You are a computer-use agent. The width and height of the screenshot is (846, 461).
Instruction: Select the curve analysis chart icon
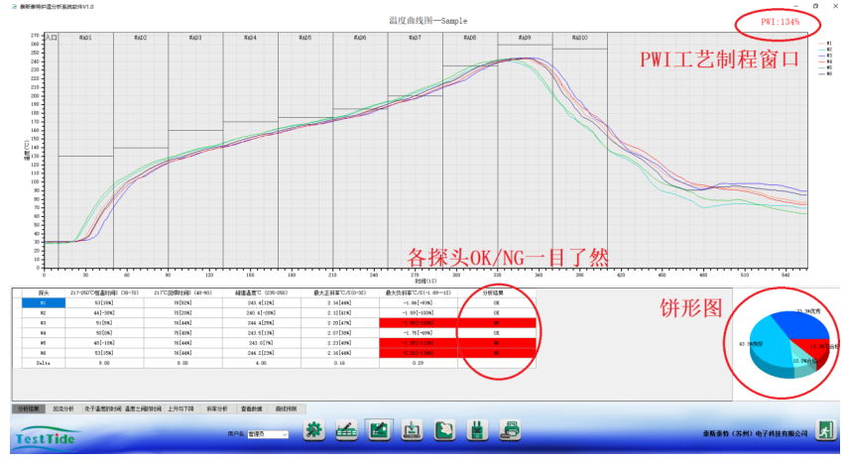pyautogui.click(x=379, y=430)
